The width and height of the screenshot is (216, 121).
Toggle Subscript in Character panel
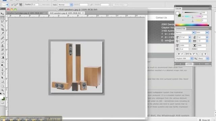(197, 54)
